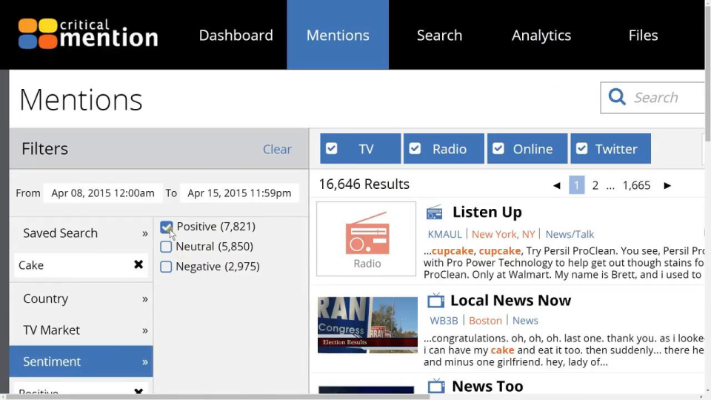Click the News category under Local News Now
This screenshot has width=711, height=400.
525,321
